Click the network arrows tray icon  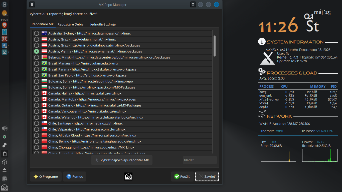tap(5, 145)
